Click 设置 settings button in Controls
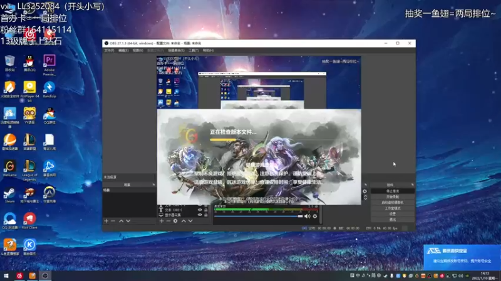 [393, 214]
